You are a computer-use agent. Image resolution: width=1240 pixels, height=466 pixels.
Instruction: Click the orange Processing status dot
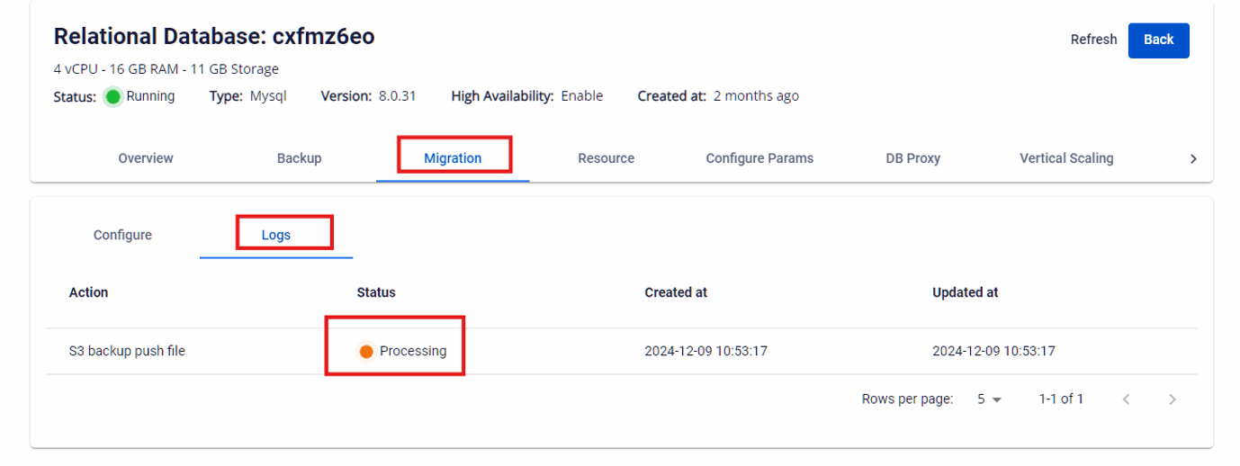tap(366, 352)
